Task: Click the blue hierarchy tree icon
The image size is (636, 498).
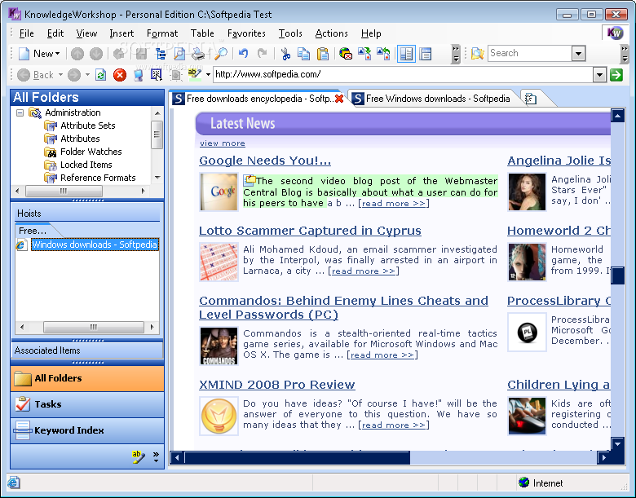Action: (161, 54)
